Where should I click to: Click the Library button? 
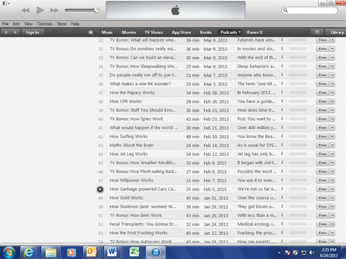pyautogui.click(x=337, y=32)
